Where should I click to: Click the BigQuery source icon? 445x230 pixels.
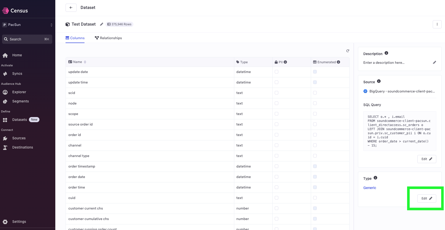pyautogui.click(x=365, y=91)
